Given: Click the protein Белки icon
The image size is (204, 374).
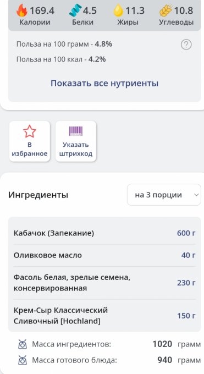Looking at the screenshot, I should pyautogui.click(x=75, y=11).
